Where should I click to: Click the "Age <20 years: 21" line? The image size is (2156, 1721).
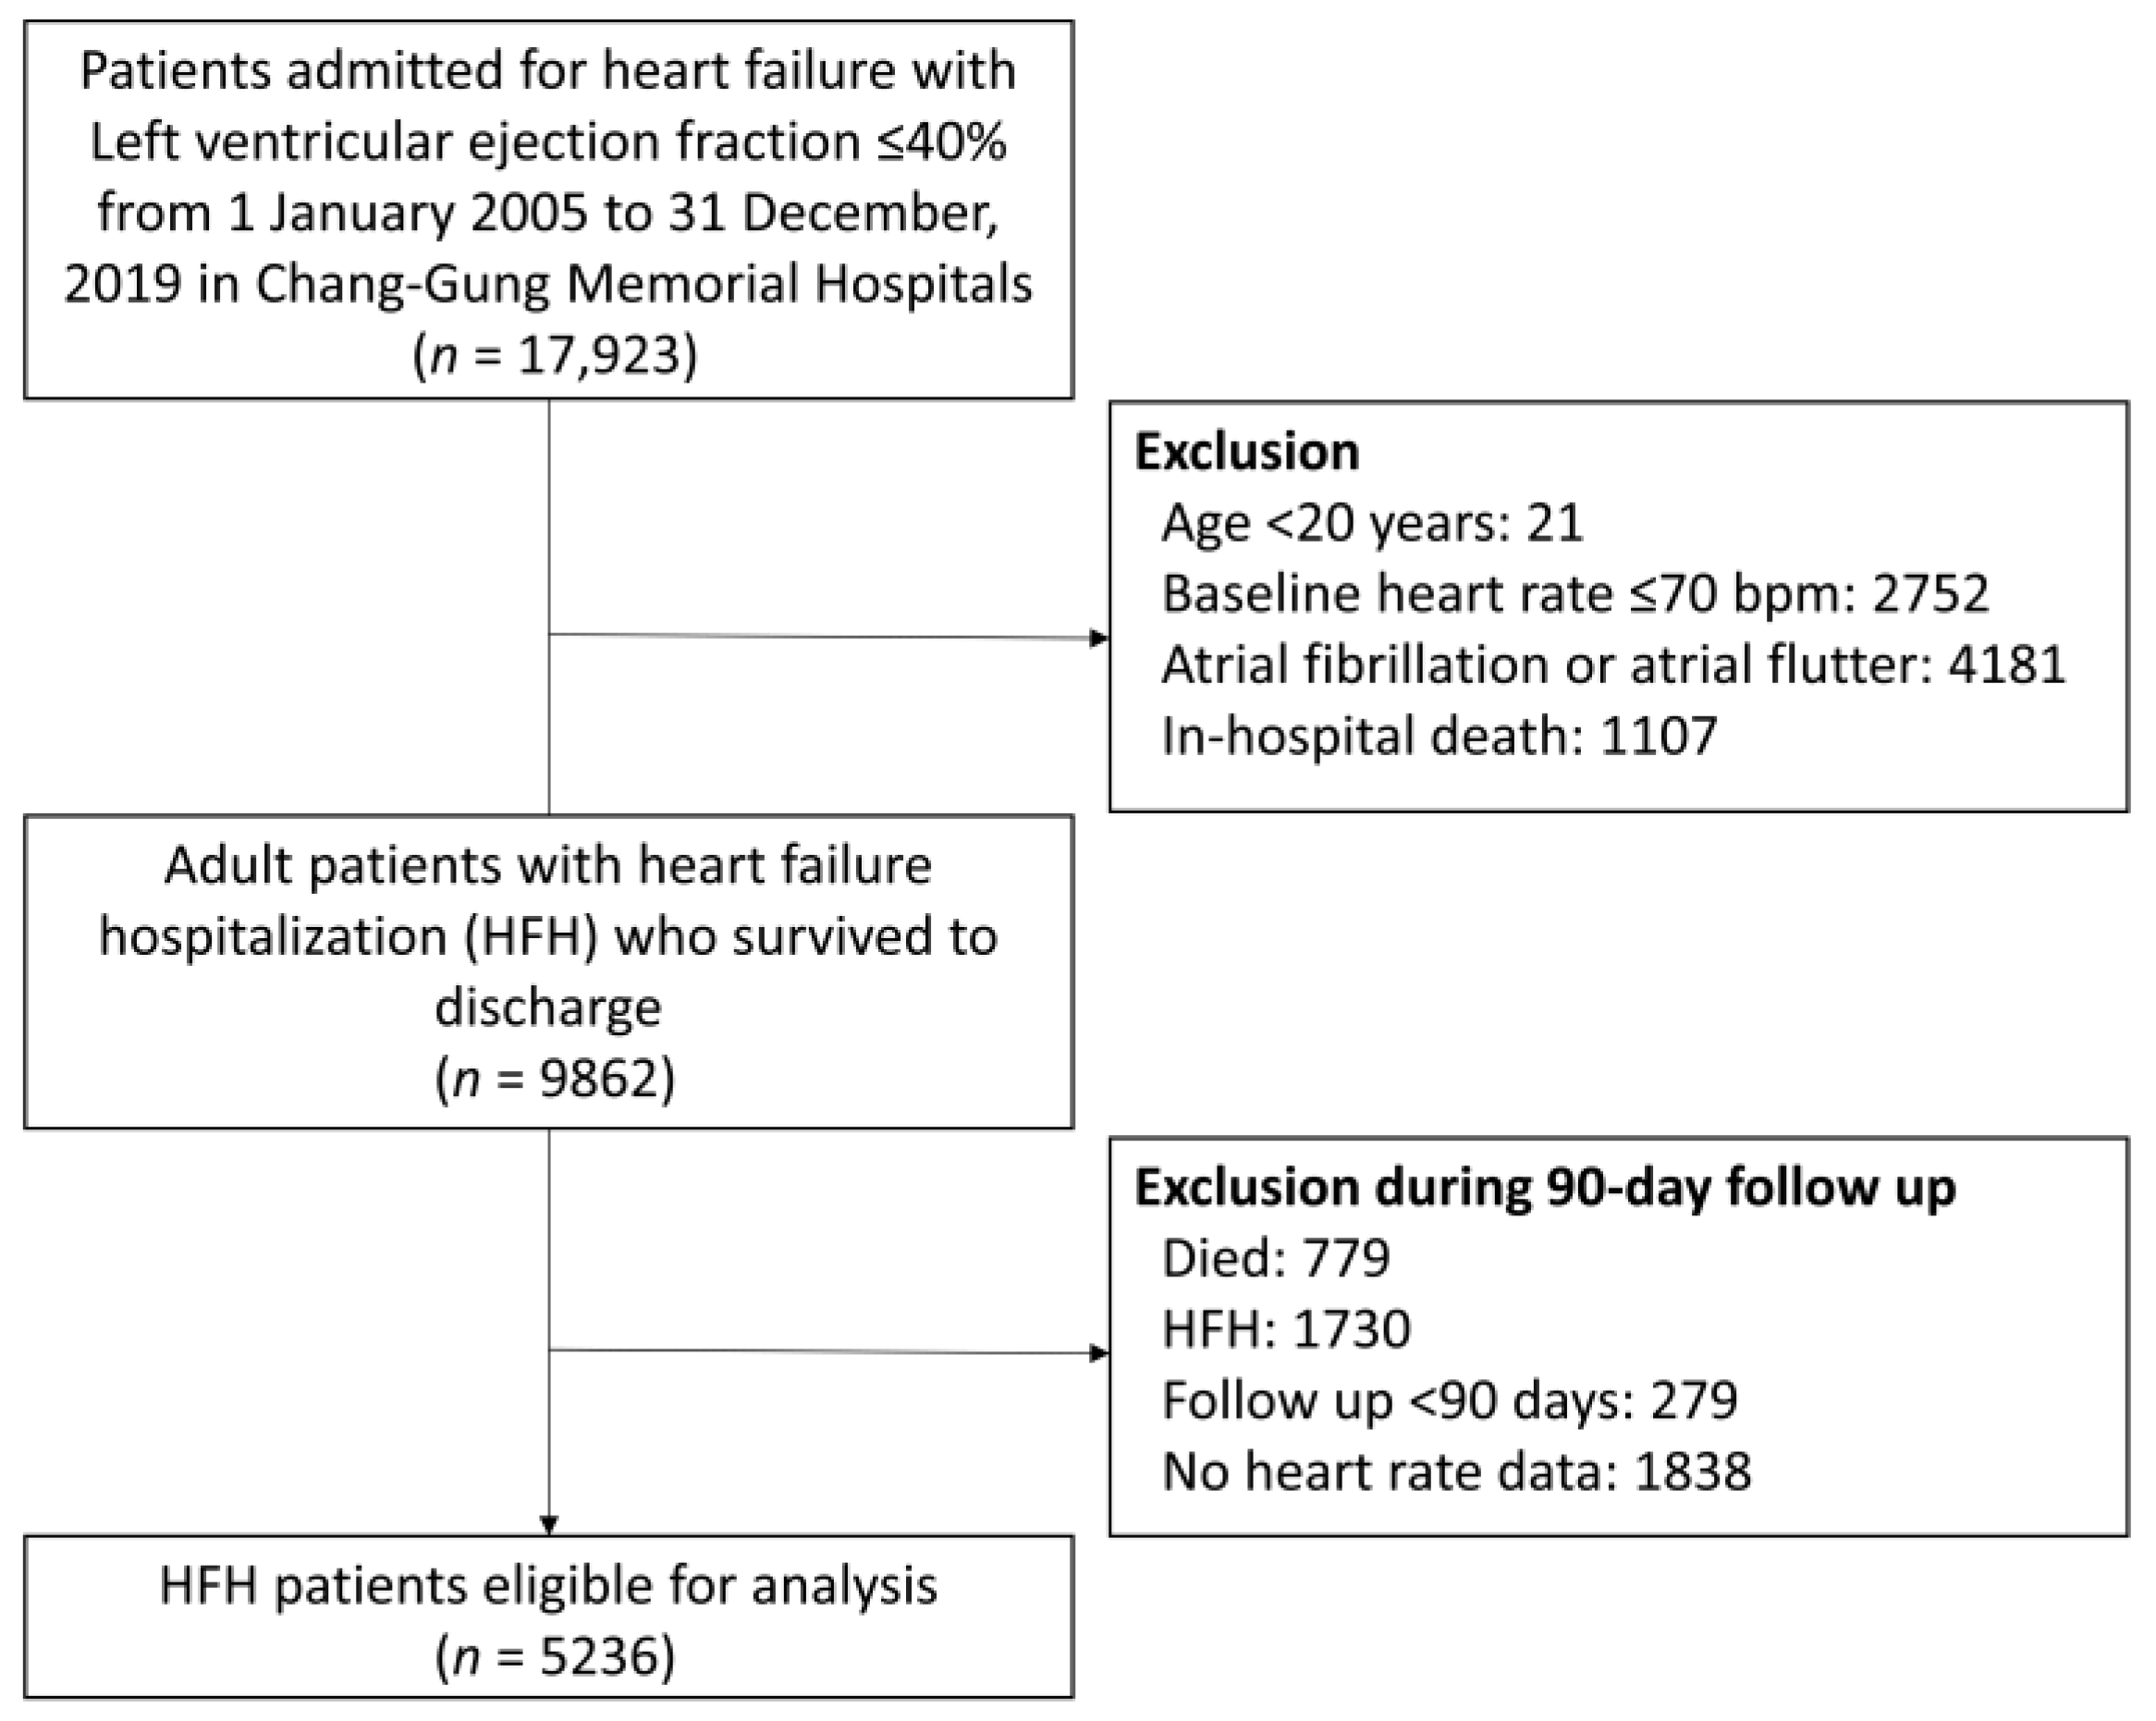(1372, 523)
